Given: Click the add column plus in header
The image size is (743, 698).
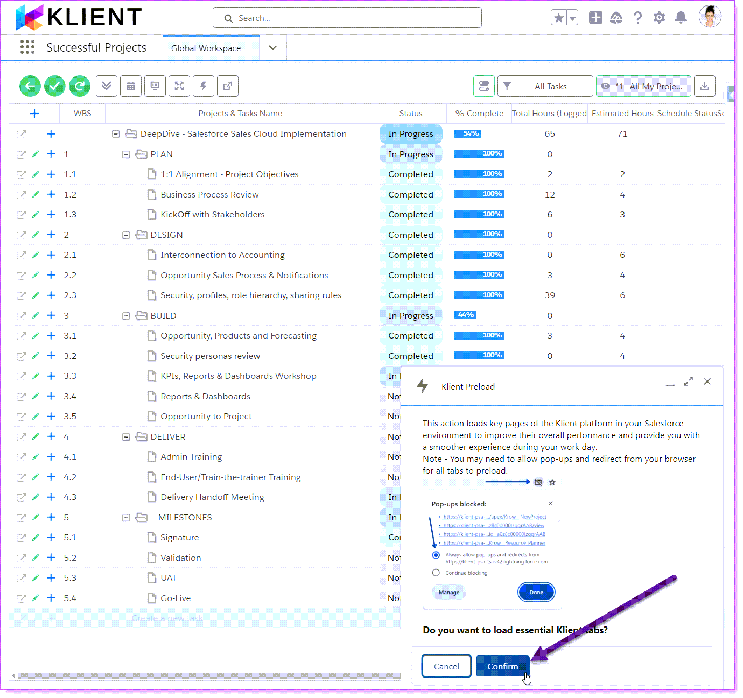Looking at the screenshot, I should click(x=34, y=114).
